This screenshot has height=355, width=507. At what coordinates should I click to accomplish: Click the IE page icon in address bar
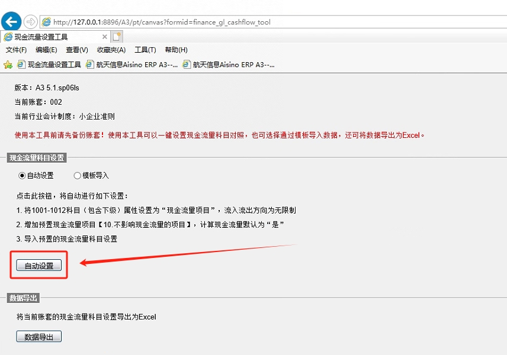[x=46, y=21]
